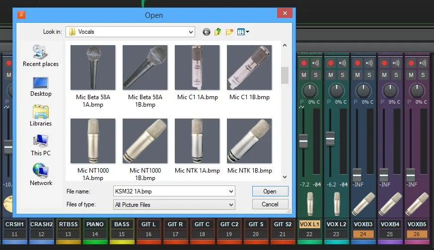
Task: Click the Open button in the dialog
Action: coord(270,191)
